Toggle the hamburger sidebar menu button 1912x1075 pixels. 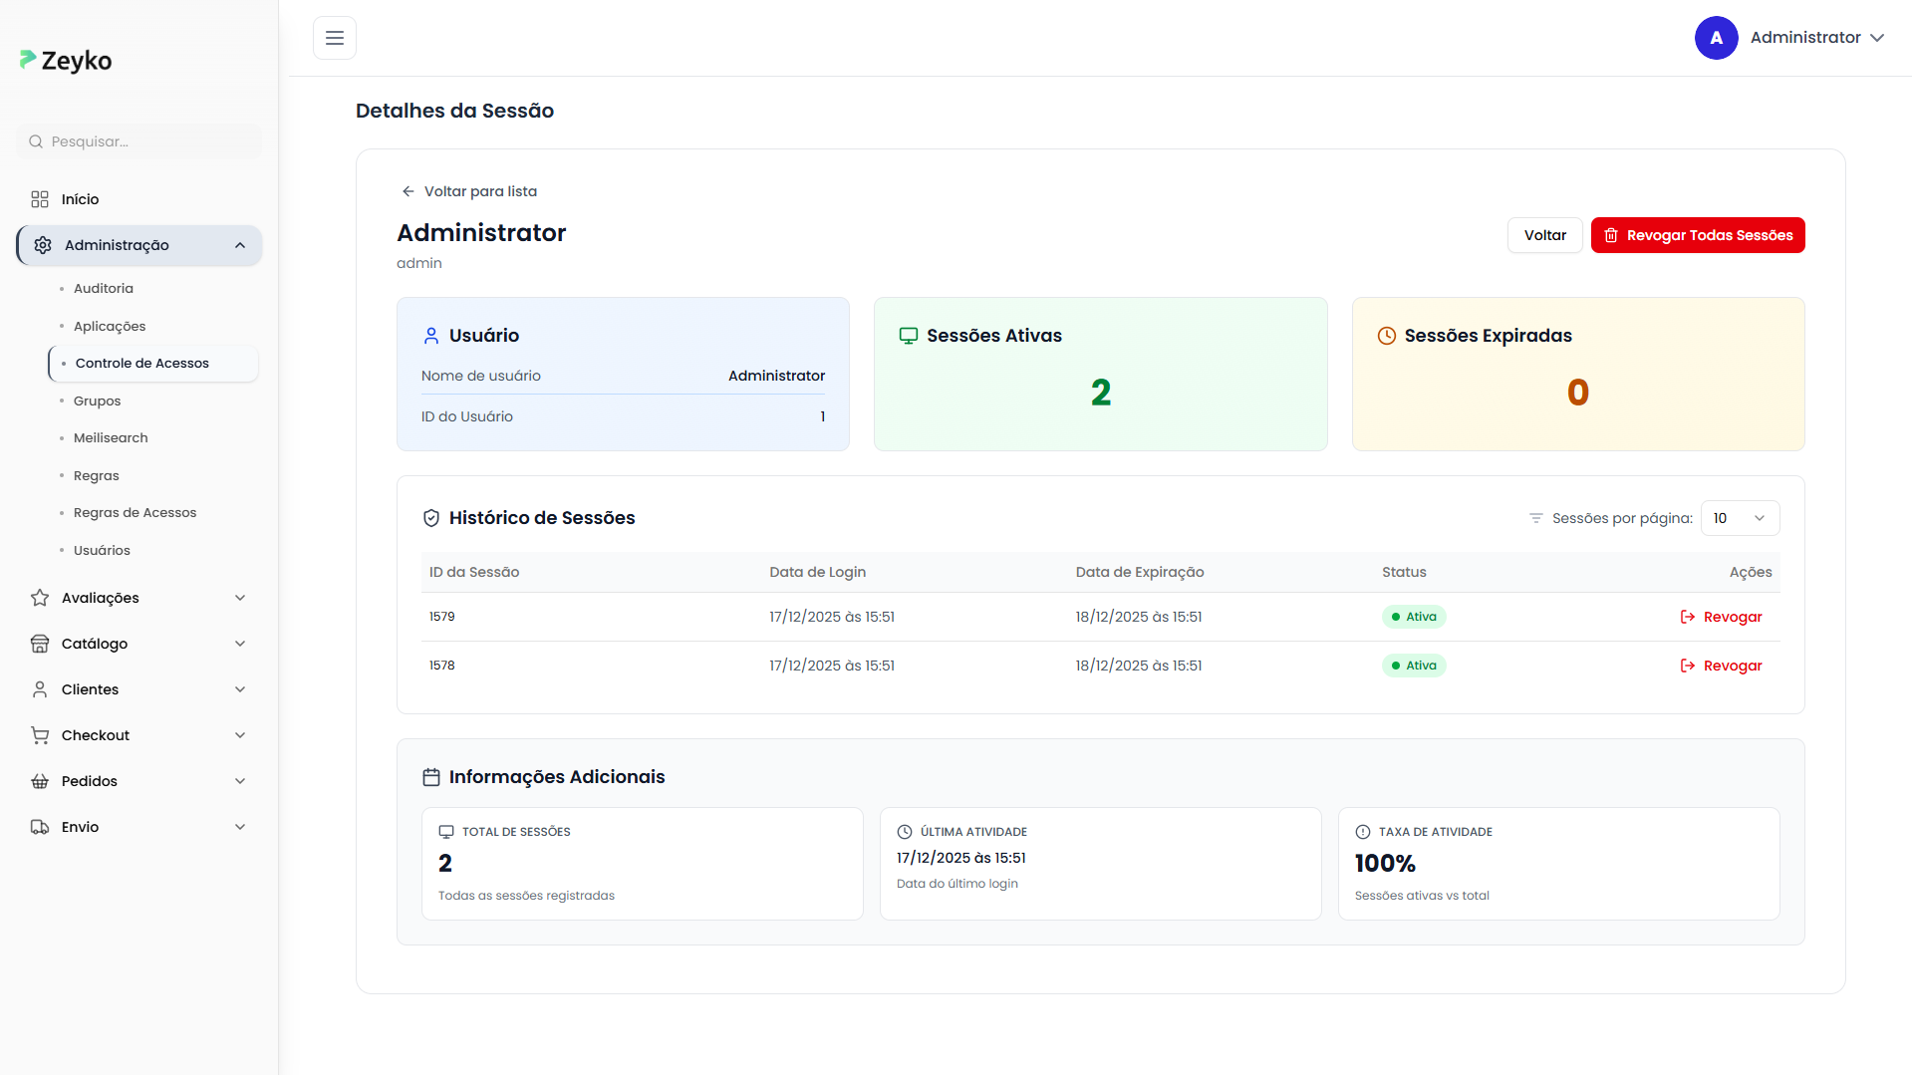pos(335,38)
